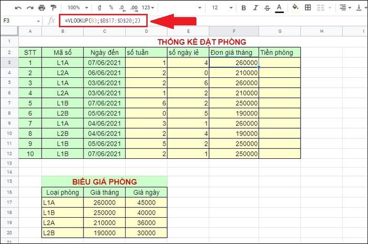The image size is (368, 244).
Task: Select empty Tiền phòng cell G3
Action: click(280, 63)
